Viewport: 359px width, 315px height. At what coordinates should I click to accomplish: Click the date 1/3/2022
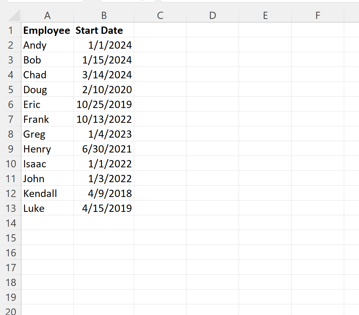point(104,179)
